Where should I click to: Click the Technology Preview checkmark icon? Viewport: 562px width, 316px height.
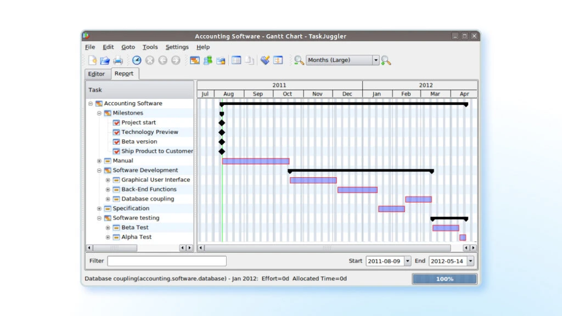(x=116, y=132)
